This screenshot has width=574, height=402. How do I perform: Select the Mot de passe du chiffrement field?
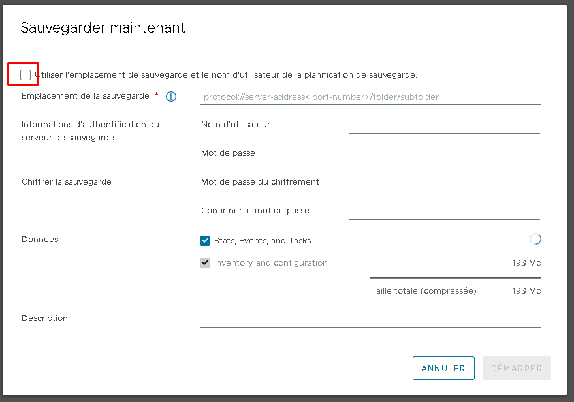(445, 183)
